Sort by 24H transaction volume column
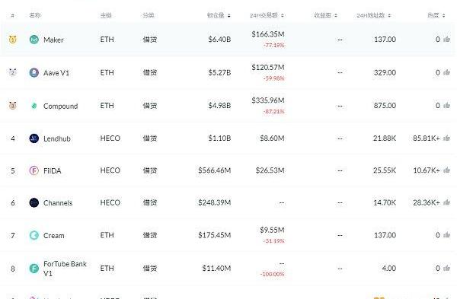Viewport: 457px width, 299px height. click(267, 15)
